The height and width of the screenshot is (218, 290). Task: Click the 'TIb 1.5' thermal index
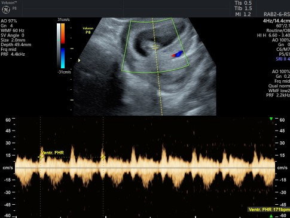243,8
